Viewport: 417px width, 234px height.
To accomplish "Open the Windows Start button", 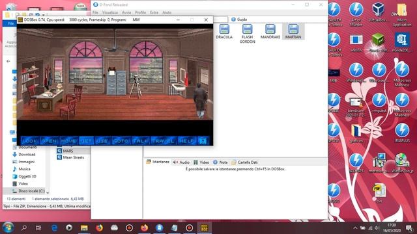I will pos(8,227).
